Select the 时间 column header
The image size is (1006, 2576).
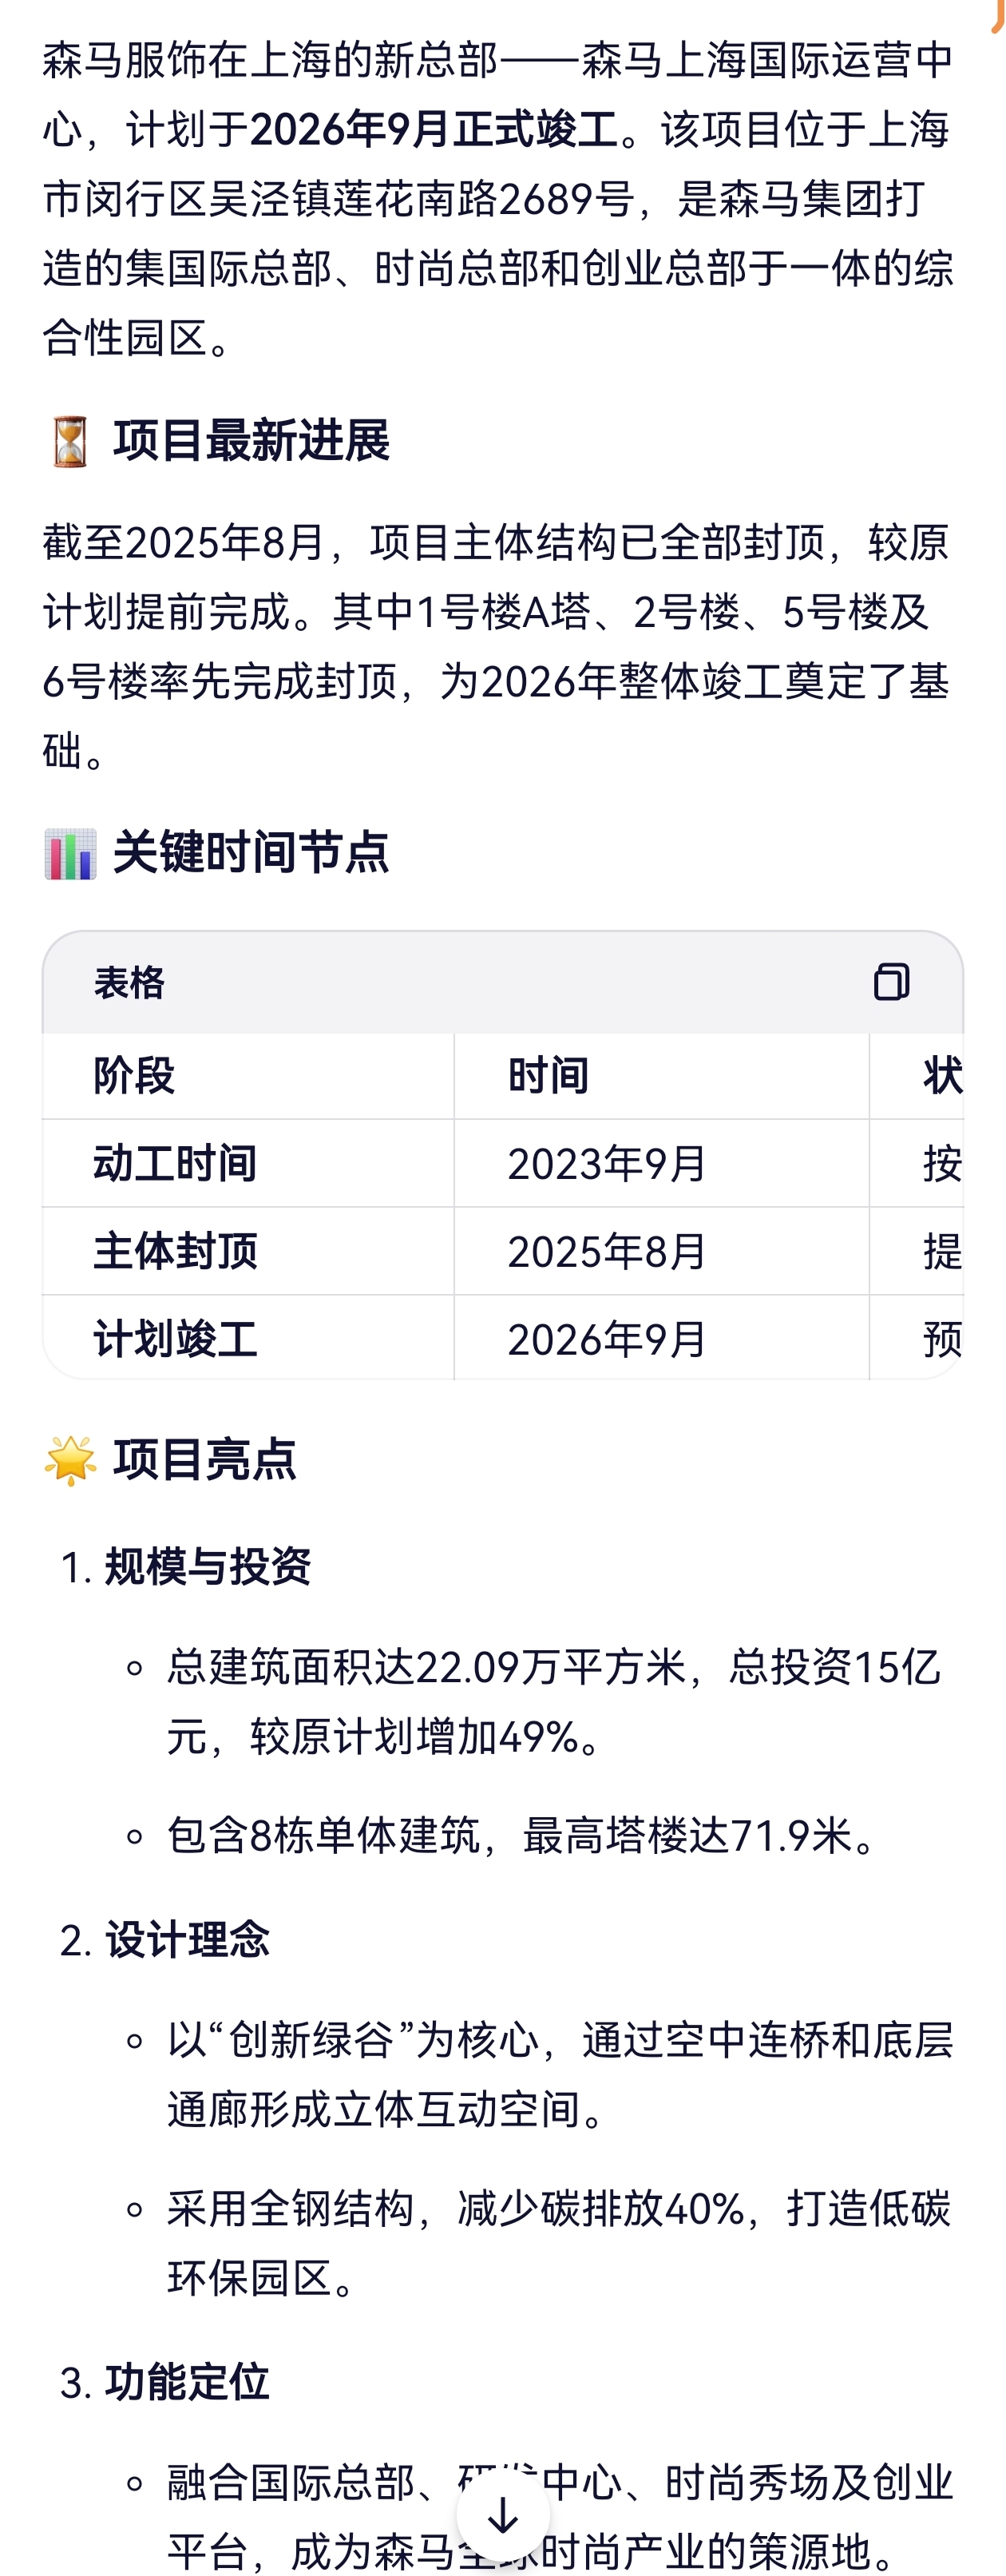[x=548, y=1076]
